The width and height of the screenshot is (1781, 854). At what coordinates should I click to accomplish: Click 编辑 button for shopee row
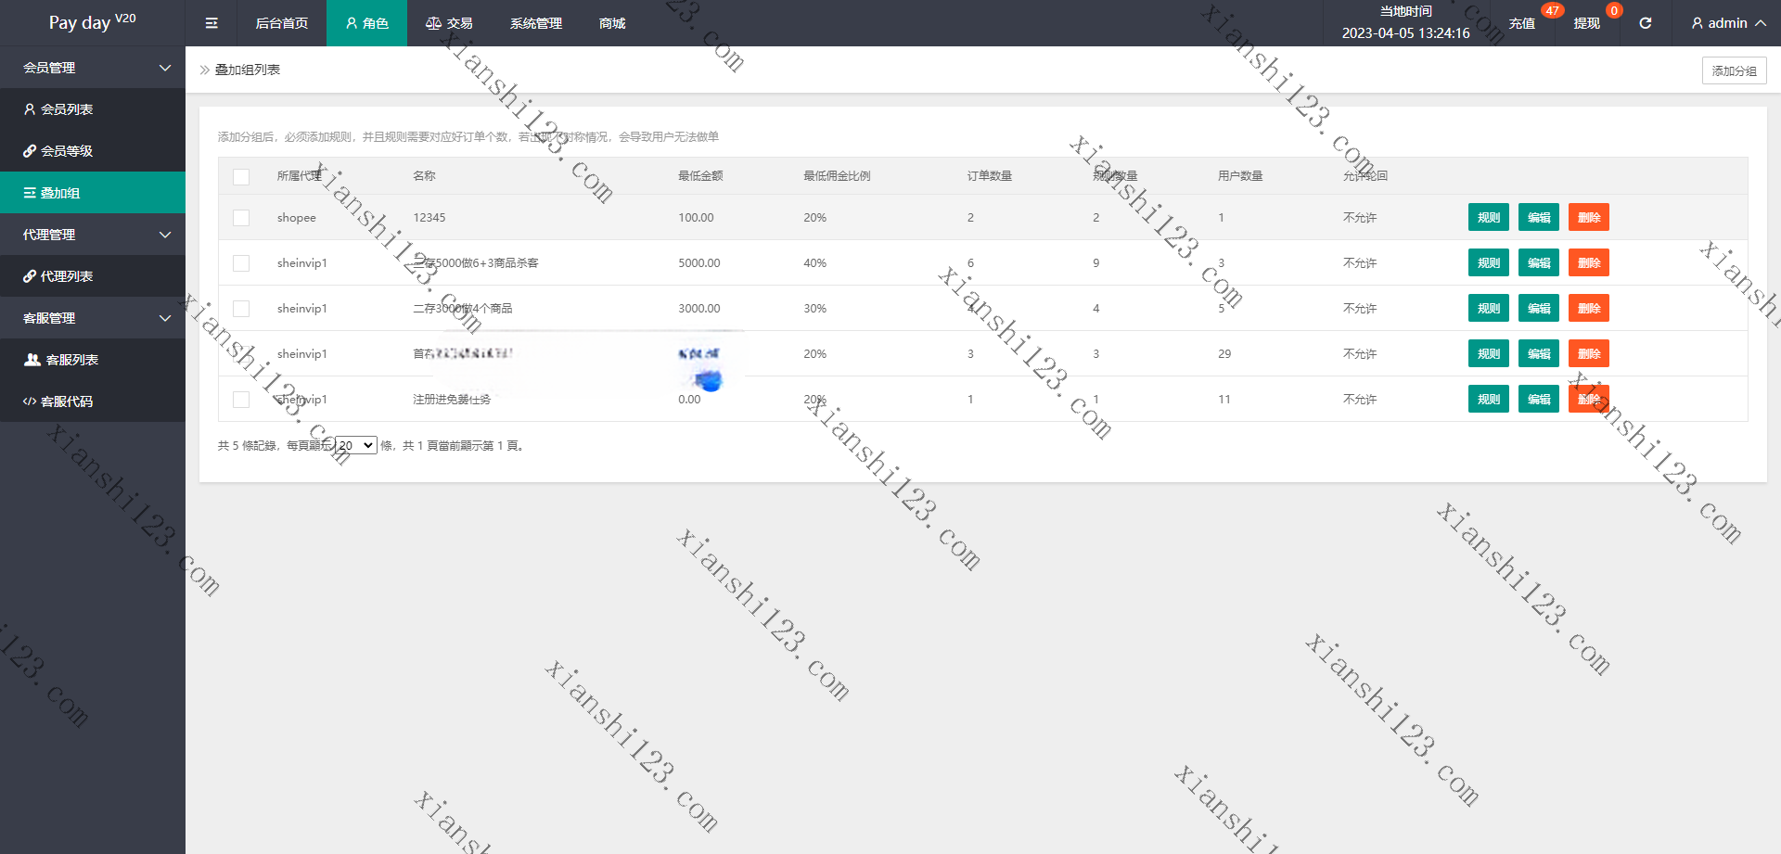pos(1539,217)
